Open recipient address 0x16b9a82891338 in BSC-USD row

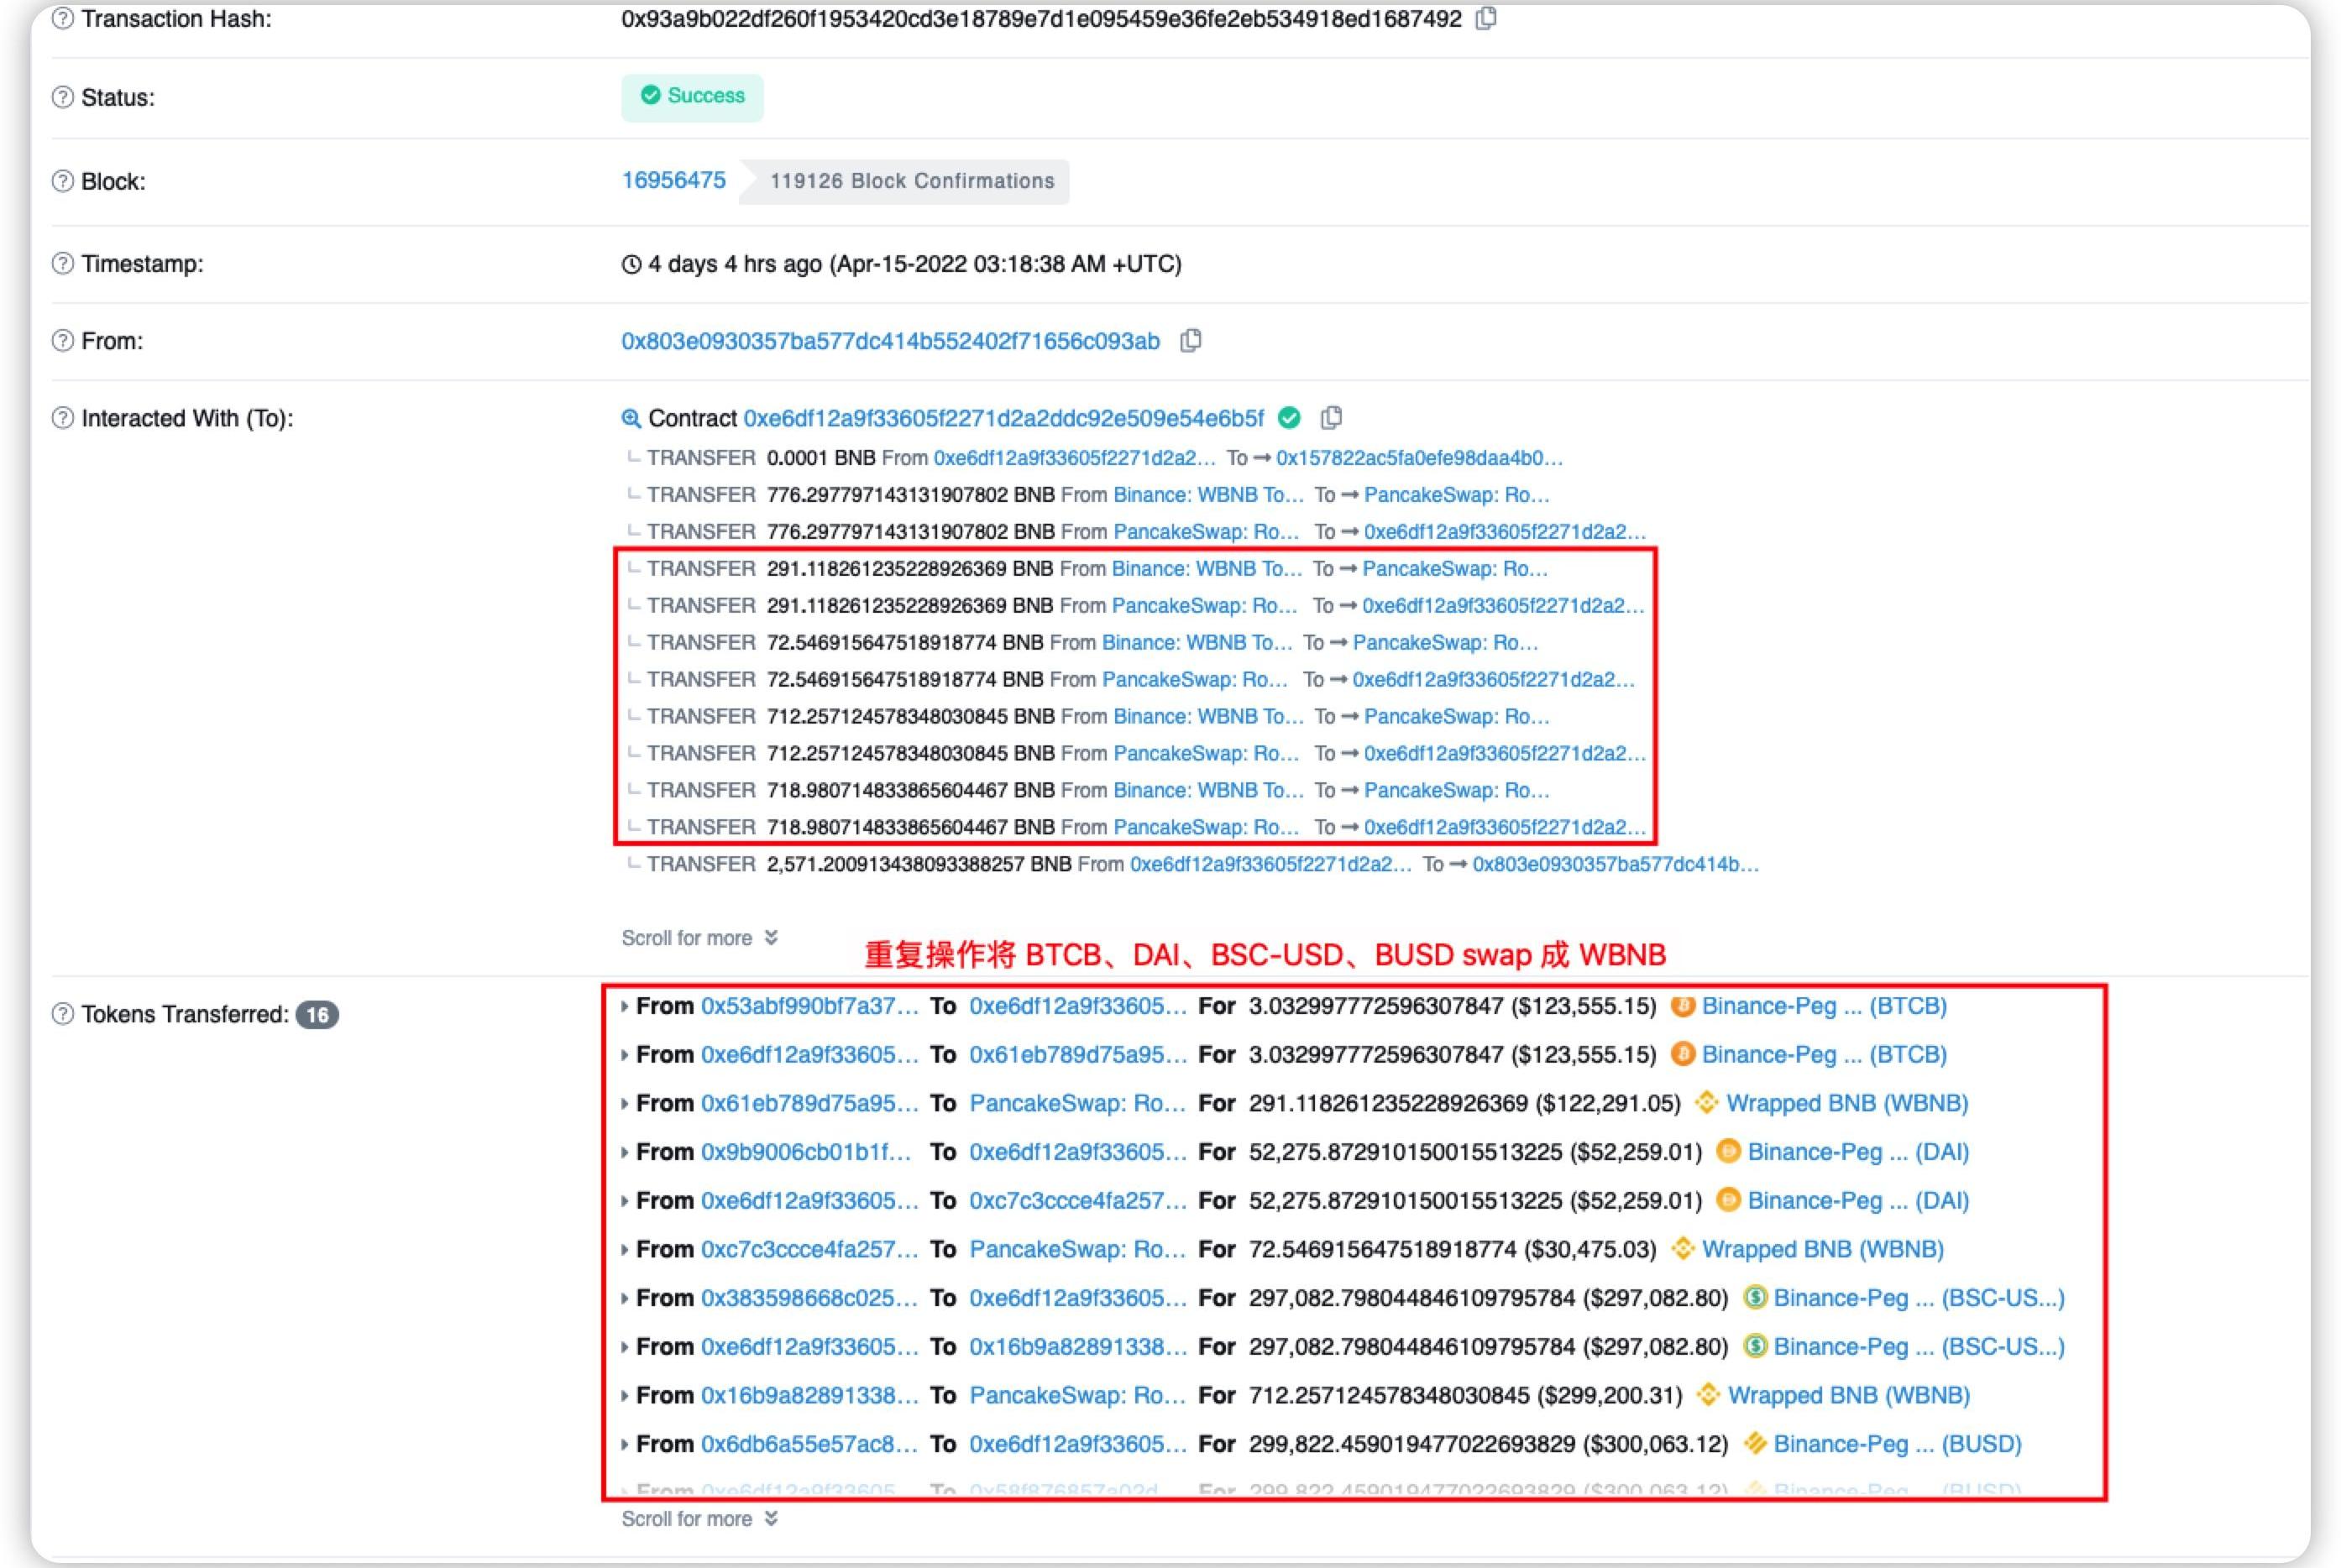tap(1077, 1346)
